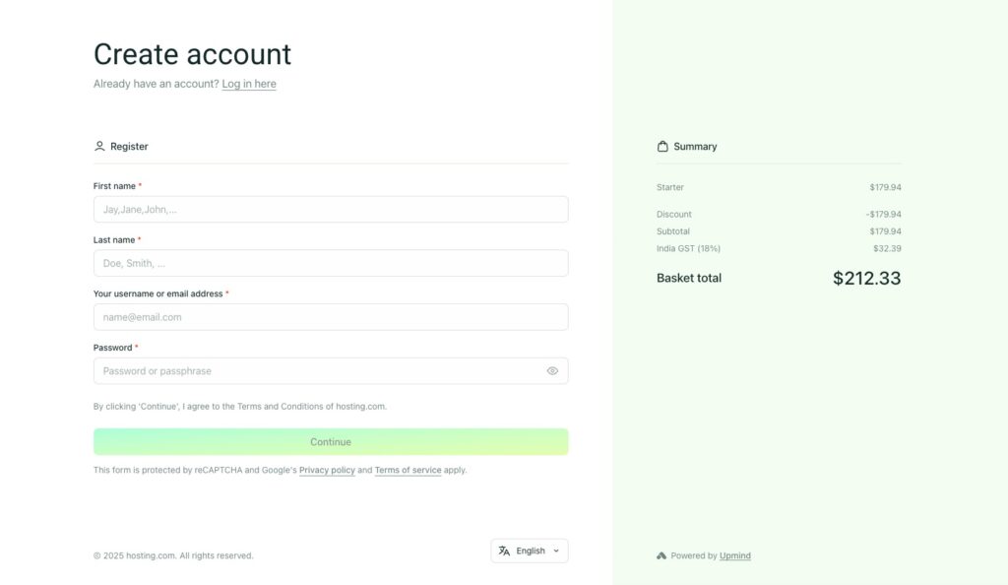Screen dimensions: 1008x585
Task: Open the "Log in here" link
Action: tap(249, 84)
